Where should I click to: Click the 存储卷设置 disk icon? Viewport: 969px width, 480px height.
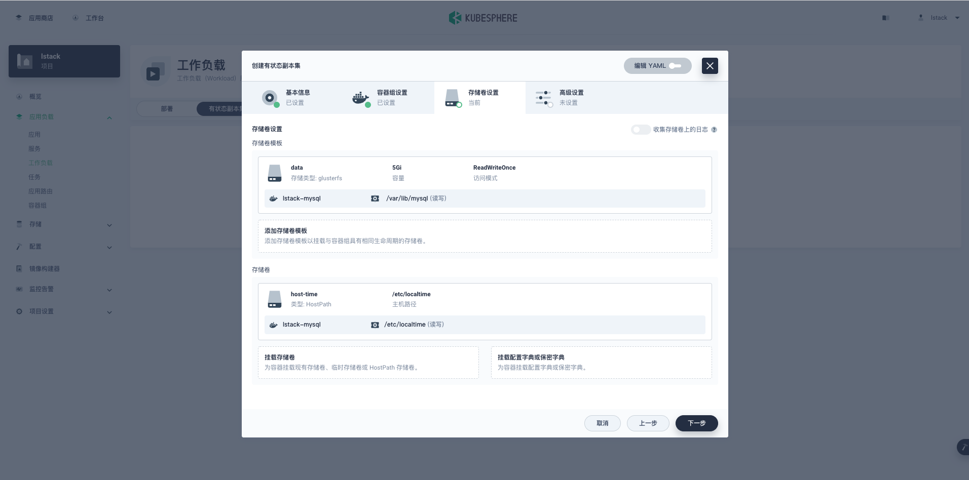click(452, 98)
